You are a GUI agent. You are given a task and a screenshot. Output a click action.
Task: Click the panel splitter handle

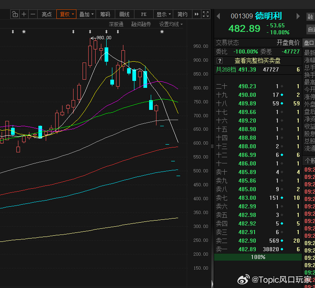(212, 146)
